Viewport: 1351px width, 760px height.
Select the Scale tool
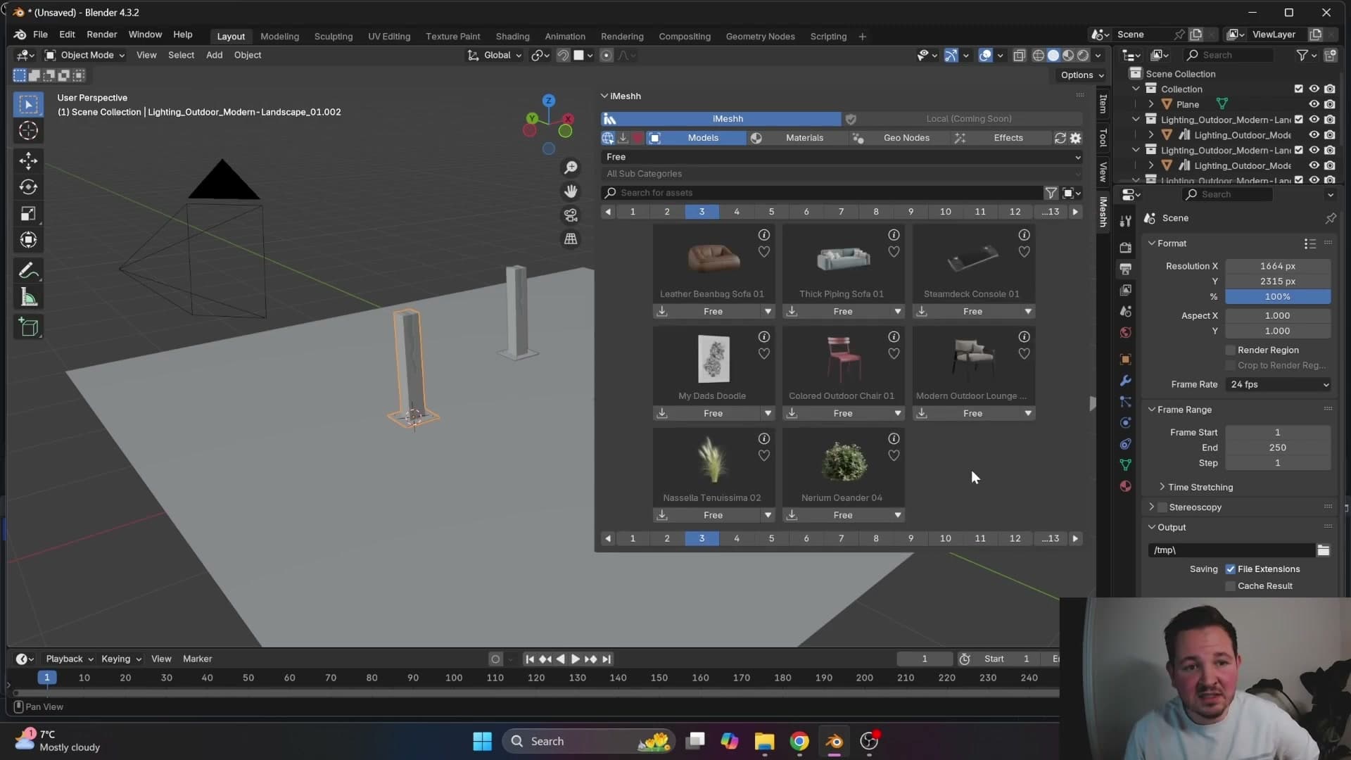point(28,214)
